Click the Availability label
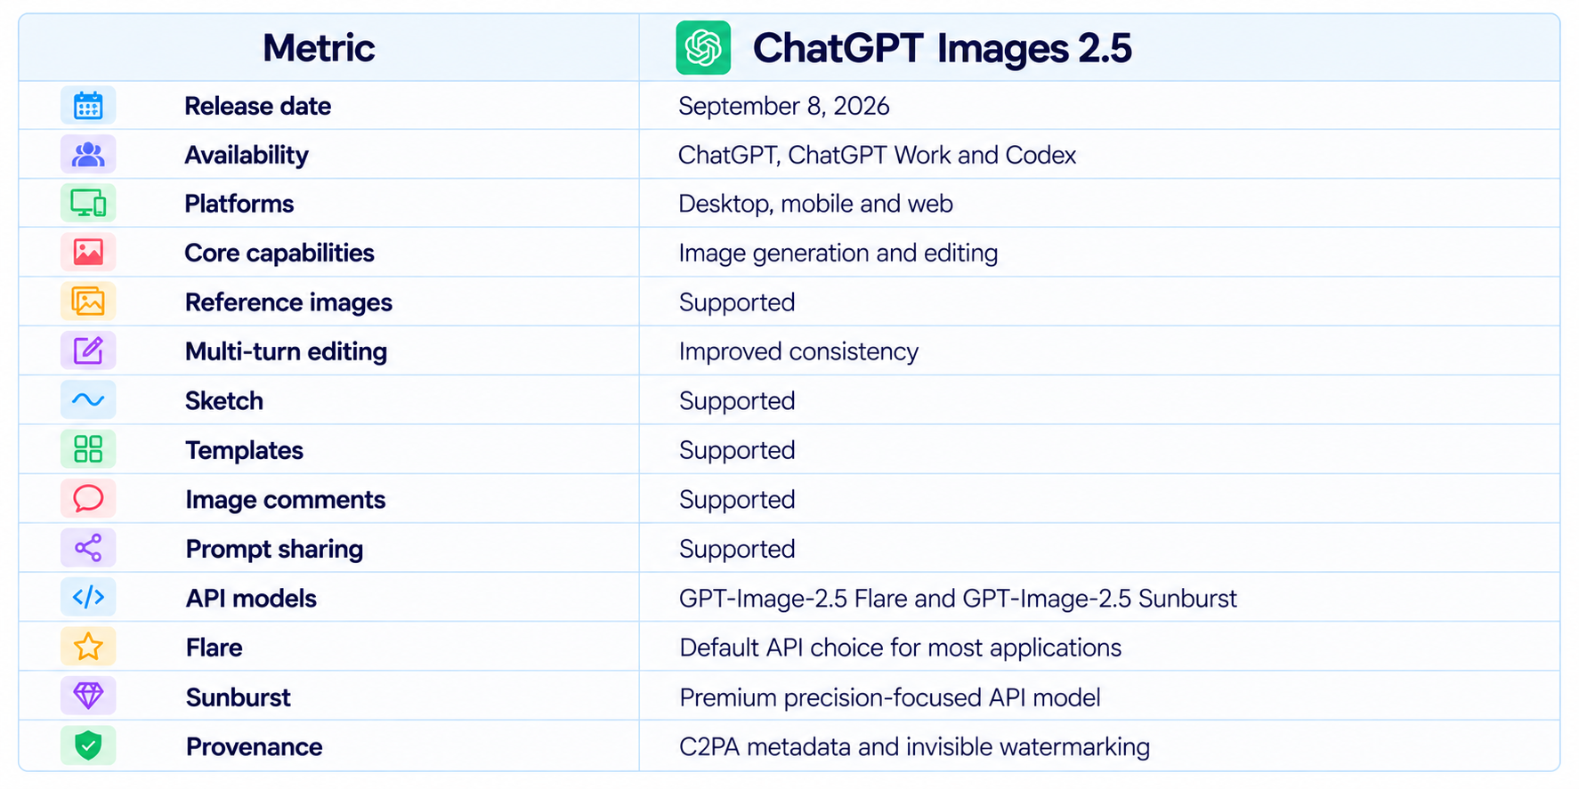The width and height of the screenshot is (1579, 789). pyautogui.click(x=247, y=156)
